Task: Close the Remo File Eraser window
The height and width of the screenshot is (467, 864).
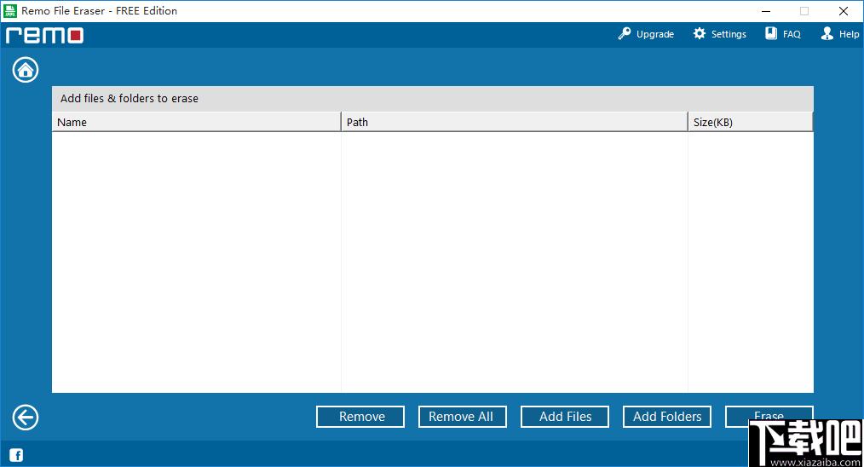Action: click(x=843, y=11)
